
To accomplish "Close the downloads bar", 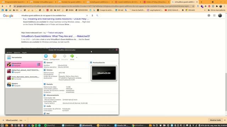I will click(225, 120).
